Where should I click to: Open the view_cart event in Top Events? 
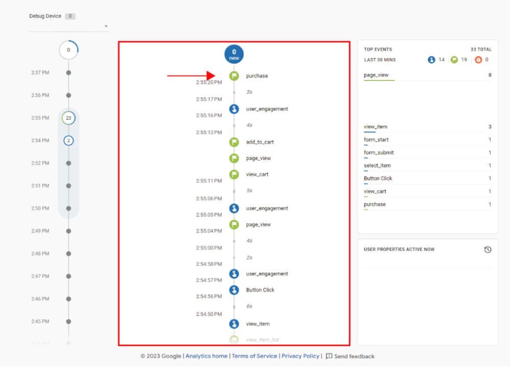pos(374,191)
